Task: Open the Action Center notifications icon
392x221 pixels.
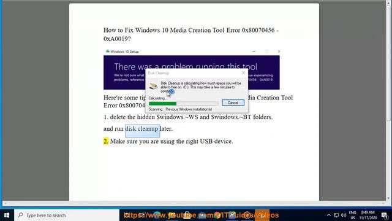Action: coord(385,215)
